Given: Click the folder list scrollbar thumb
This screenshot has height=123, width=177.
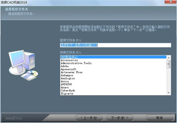Looking at the screenshot, I should (168, 64).
